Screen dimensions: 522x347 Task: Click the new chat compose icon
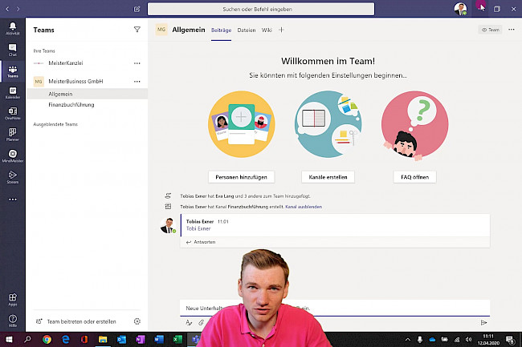pos(137,9)
